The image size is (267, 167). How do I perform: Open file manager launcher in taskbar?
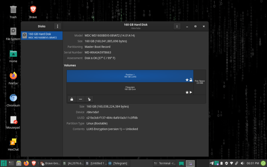coord(19,163)
